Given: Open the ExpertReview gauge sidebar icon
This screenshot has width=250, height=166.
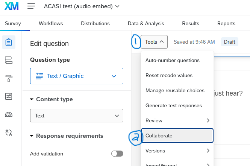Looking at the screenshot, I should 9,114.
